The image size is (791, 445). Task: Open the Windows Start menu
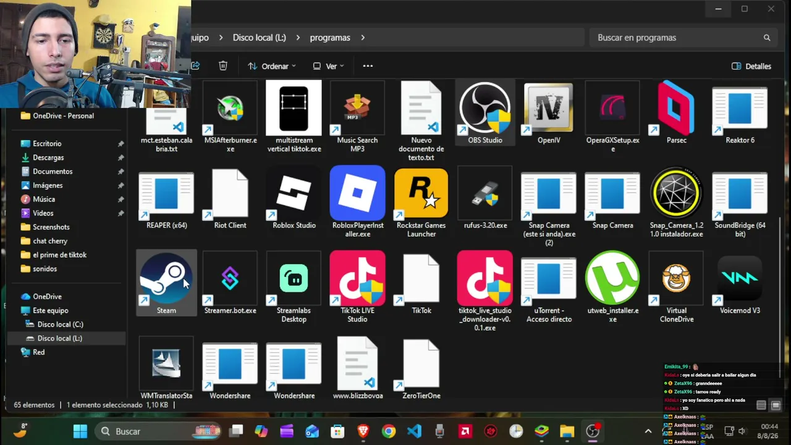pos(80,431)
